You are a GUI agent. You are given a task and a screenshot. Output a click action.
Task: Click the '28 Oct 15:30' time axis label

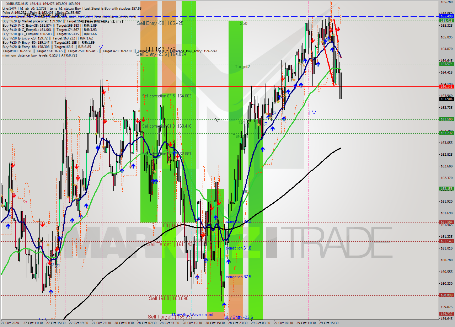(x=193, y=323)
